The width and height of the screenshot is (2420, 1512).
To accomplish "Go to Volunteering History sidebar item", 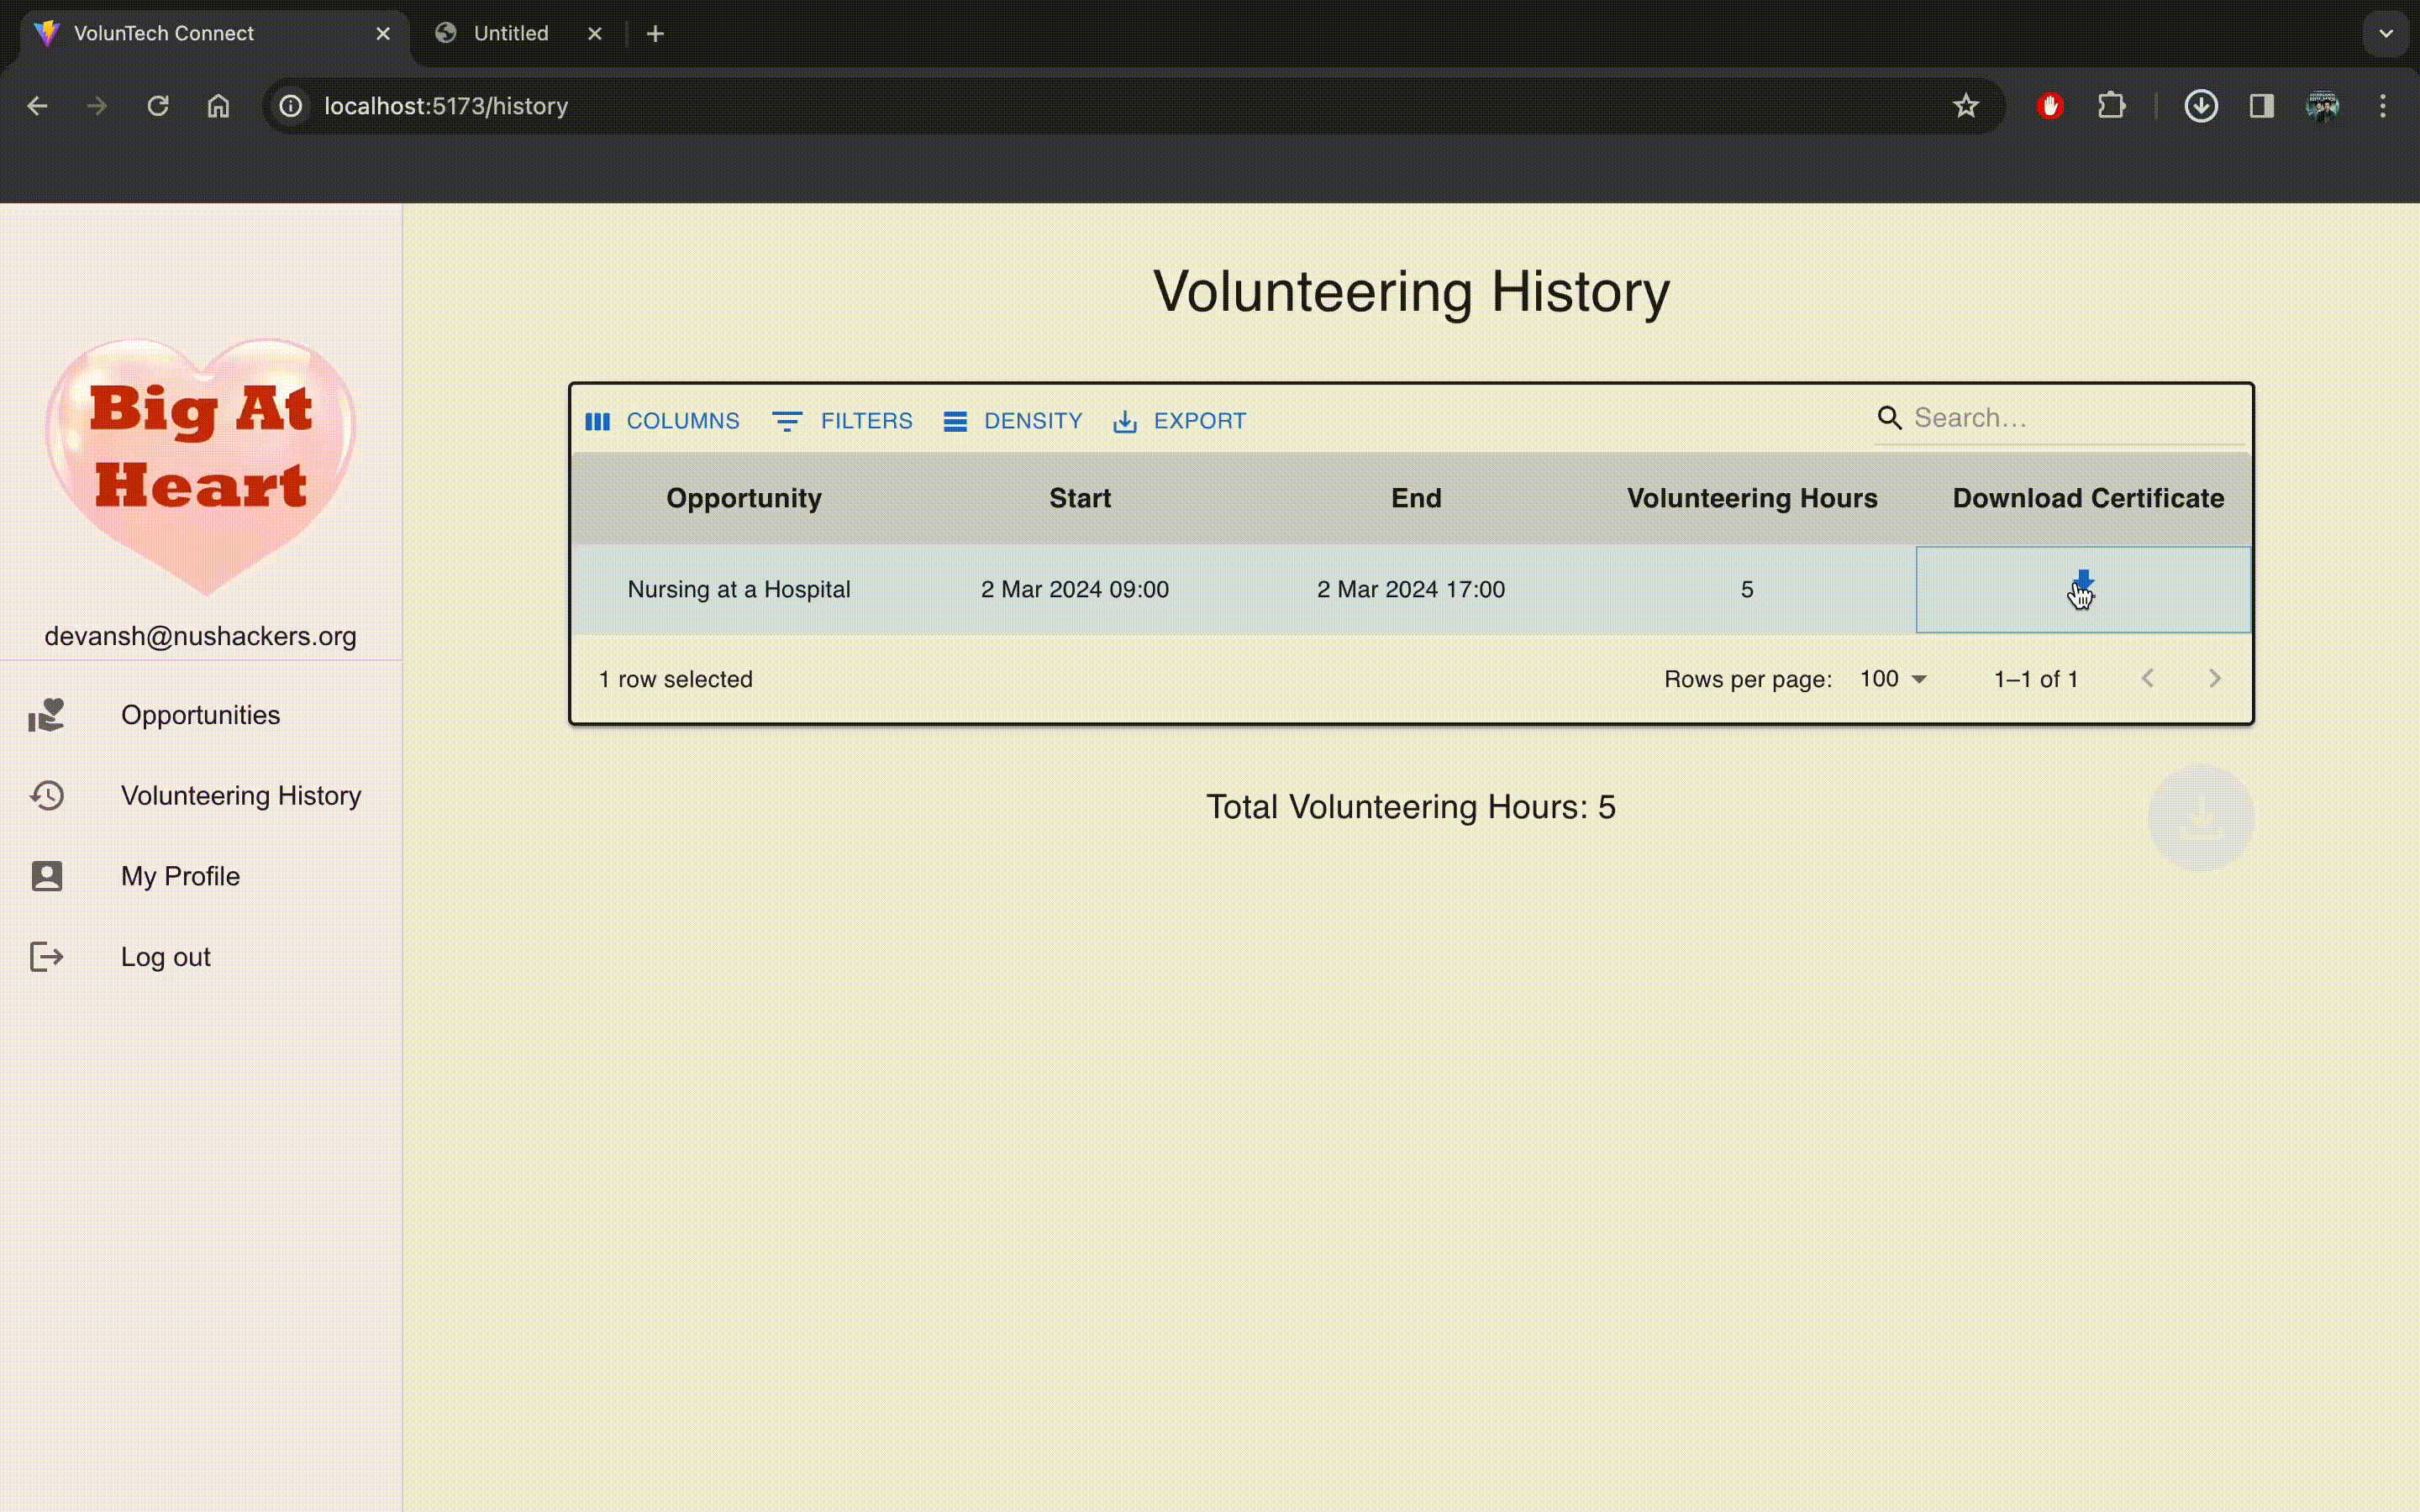I will [x=240, y=796].
